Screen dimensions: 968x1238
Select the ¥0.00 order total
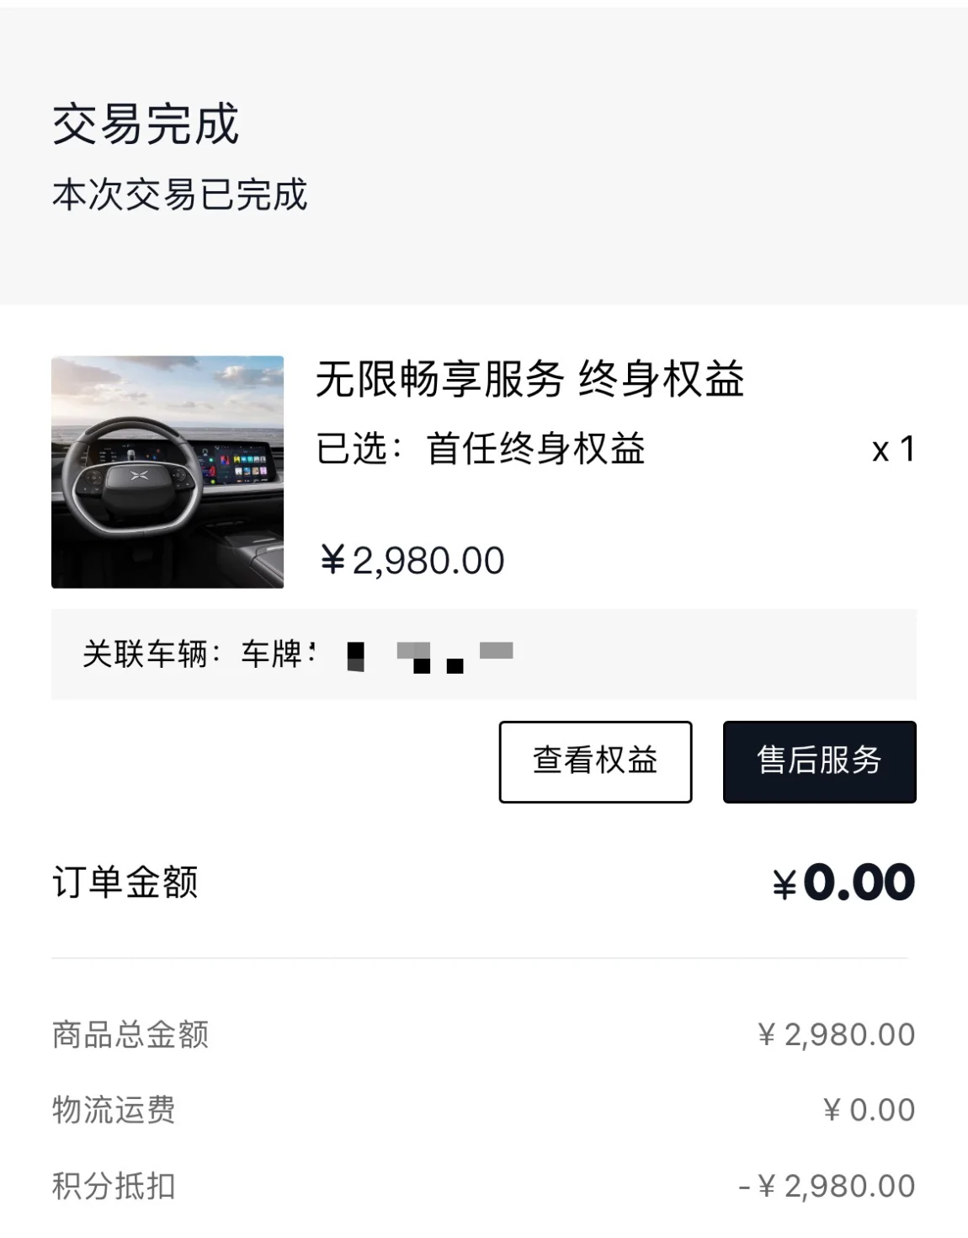pos(843,883)
